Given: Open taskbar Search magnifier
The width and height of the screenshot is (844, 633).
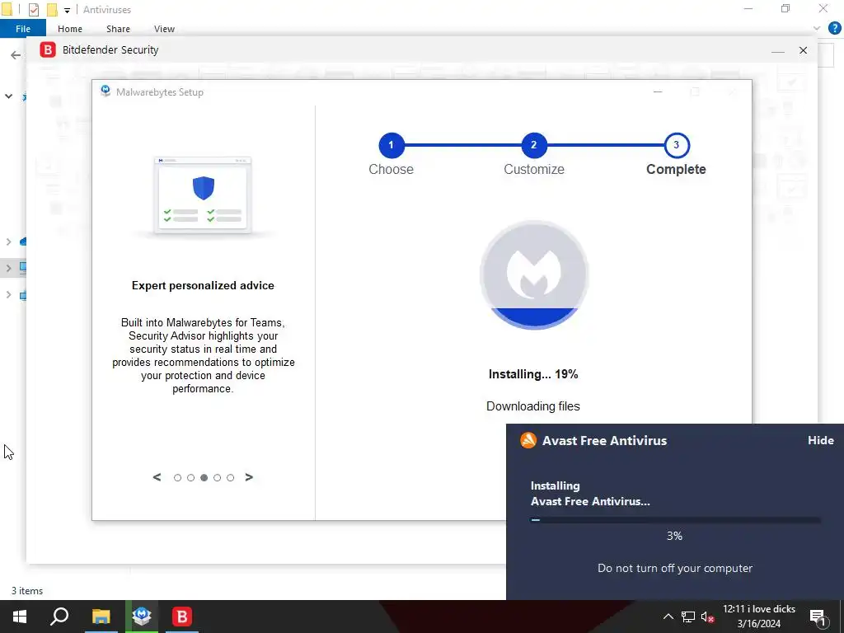Looking at the screenshot, I should [x=59, y=617].
